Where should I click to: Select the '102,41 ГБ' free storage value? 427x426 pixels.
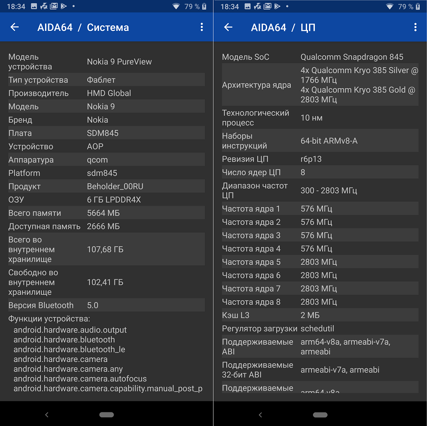click(x=105, y=282)
